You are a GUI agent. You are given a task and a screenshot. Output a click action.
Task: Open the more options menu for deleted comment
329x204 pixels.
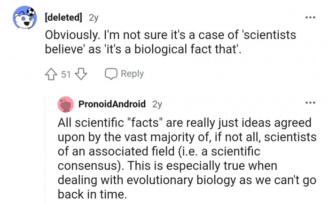(310, 17)
